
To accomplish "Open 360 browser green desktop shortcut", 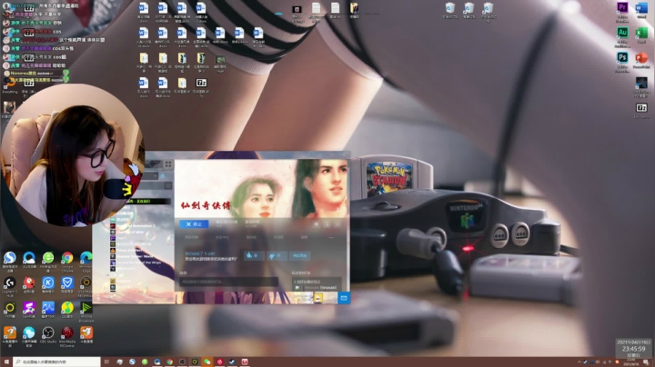I will click(x=48, y=261).
